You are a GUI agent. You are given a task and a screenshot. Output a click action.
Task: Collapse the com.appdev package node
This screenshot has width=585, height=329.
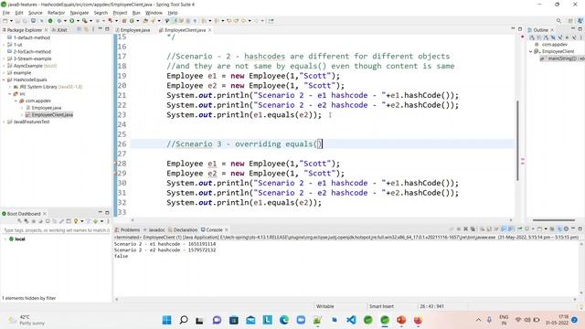point(16,101)
